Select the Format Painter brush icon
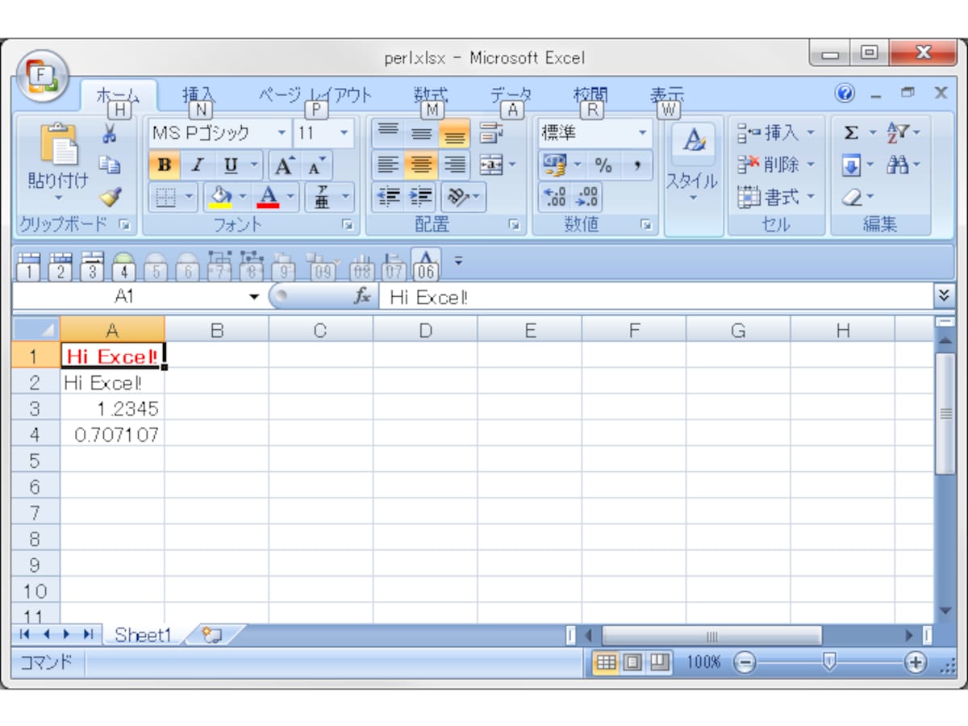968x726 pixels. coord(111,197)
